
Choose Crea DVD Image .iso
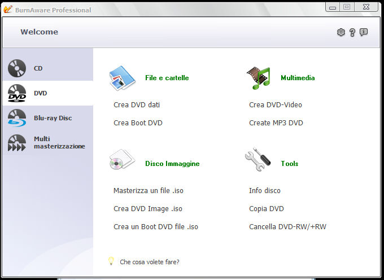pos(148,209)
